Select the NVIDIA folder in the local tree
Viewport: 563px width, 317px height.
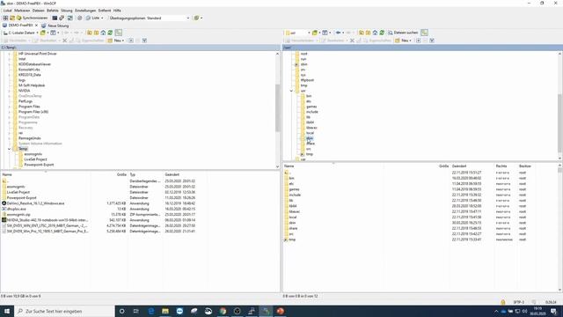click(24, 91)
